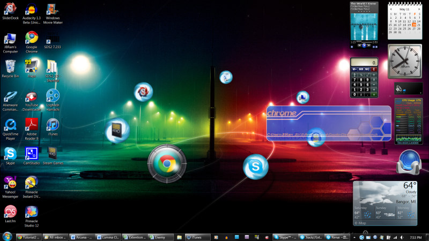Launch Google Chrome desktop shortcut
This screenshot has width=429, height=241.
(32, 42)
